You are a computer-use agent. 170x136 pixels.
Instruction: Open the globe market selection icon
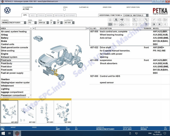coord(116,20)
